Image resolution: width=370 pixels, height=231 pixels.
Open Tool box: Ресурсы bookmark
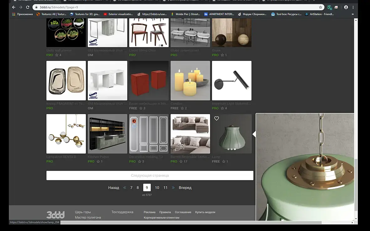(x=286, y=14)
